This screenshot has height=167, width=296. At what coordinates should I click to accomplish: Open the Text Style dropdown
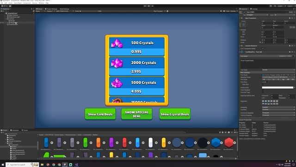tap(278, 70)
